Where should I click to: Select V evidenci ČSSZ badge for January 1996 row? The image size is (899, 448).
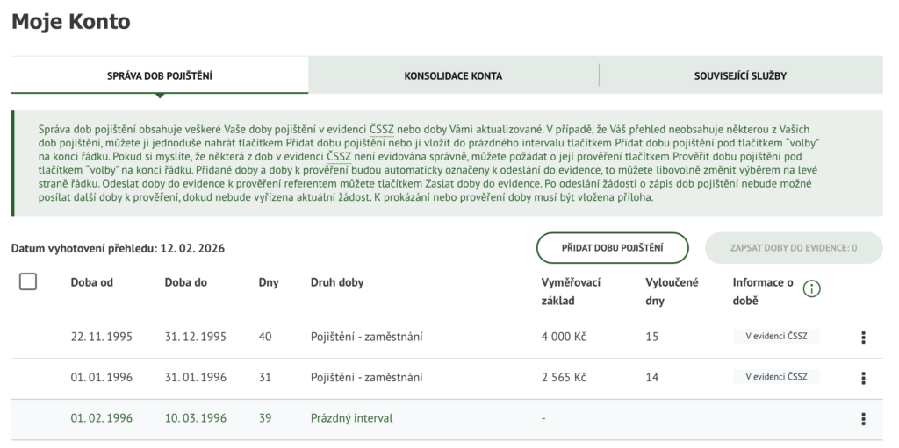pyautogui.click(x=776, y=377)
